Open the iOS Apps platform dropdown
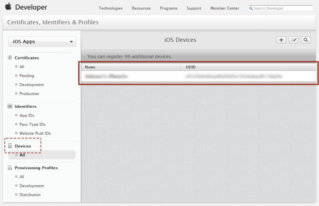The width and height of the screenshot is (319, 206). [x=42, y=42]
